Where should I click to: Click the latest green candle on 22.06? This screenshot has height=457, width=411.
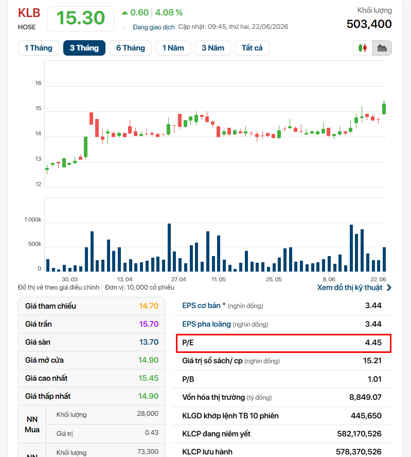pos(384,108)
